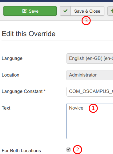Click the 'Location' field label
The height and width of the screenshot is (154, 113).
[x=10, y=75]
